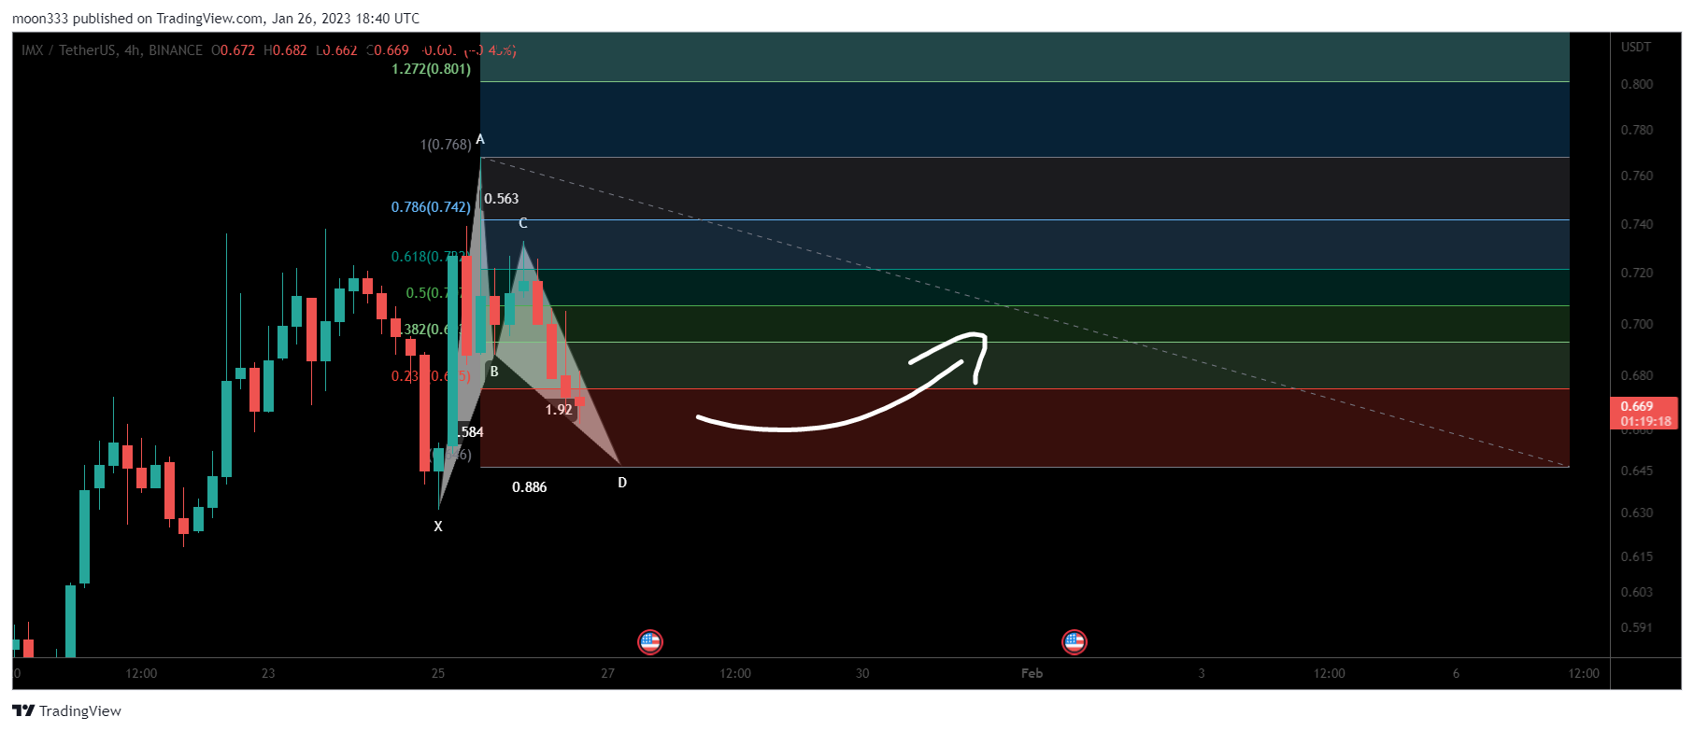Click the 0.630 price axis value
The image size is (1694, 731).
[1637, 513]
